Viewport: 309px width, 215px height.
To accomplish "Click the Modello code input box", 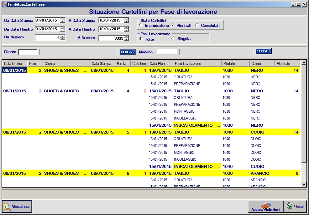I will 167,52.
